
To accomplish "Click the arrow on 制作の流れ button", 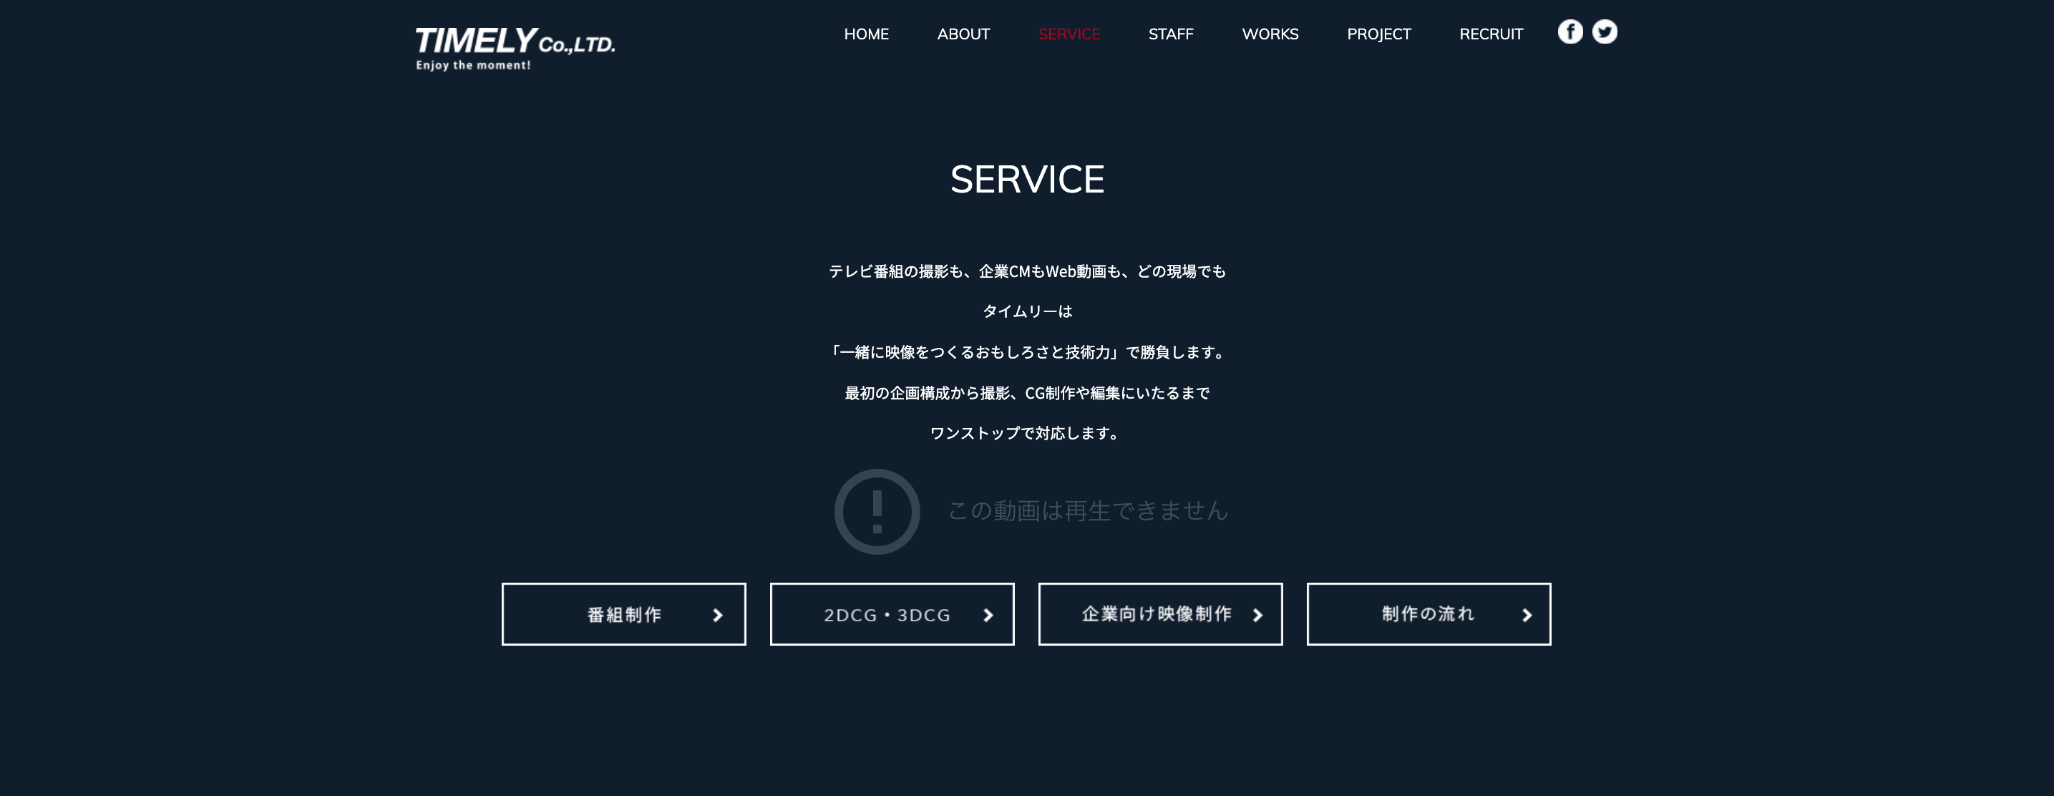I will 1527,615.
